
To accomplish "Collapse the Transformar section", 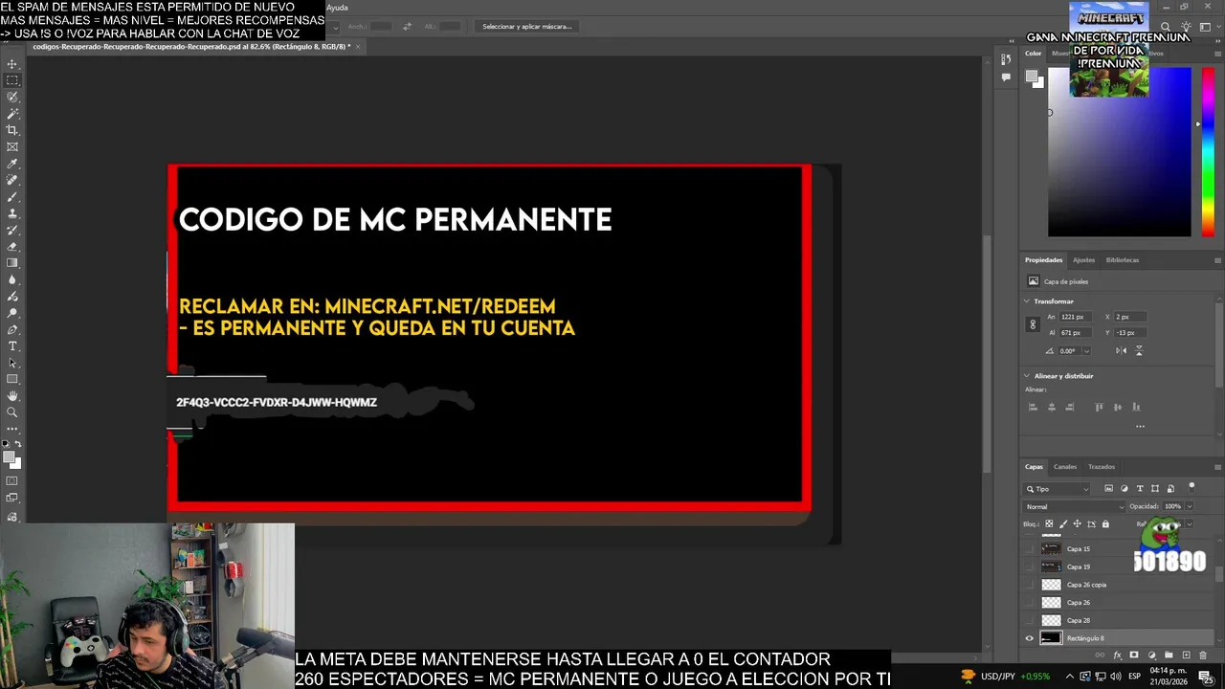I will point(1027,301).
